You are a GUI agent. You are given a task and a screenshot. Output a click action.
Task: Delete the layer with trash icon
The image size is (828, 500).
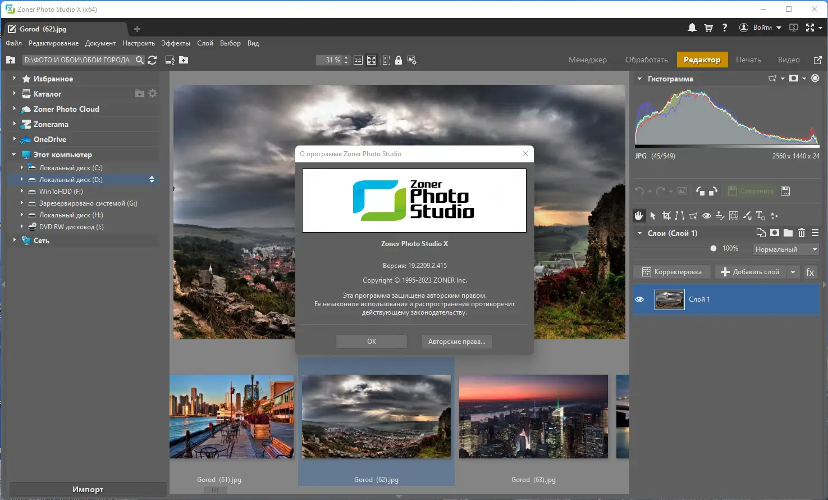tap(802, 233)
